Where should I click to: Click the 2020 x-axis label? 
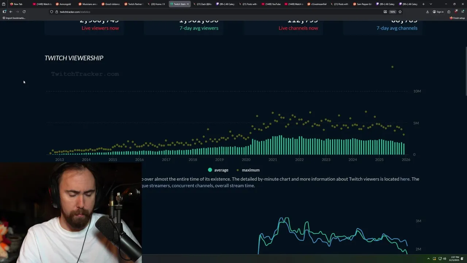pyautogui.click(x=246, y=160)
